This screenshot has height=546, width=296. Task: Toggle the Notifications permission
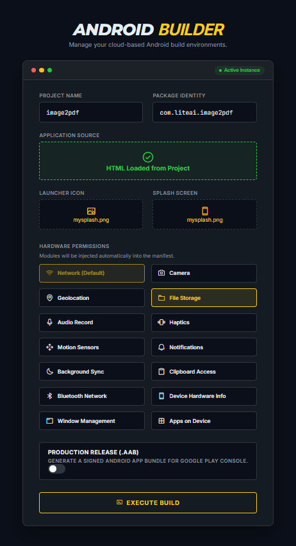[204, 347]
